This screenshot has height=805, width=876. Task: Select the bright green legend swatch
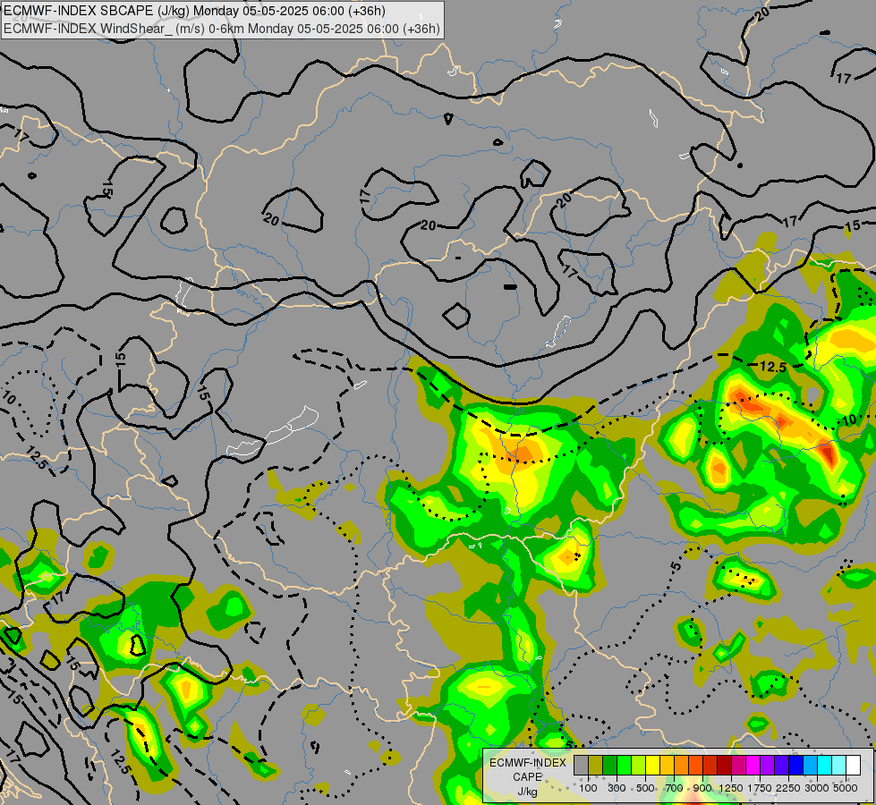[624, 765]
